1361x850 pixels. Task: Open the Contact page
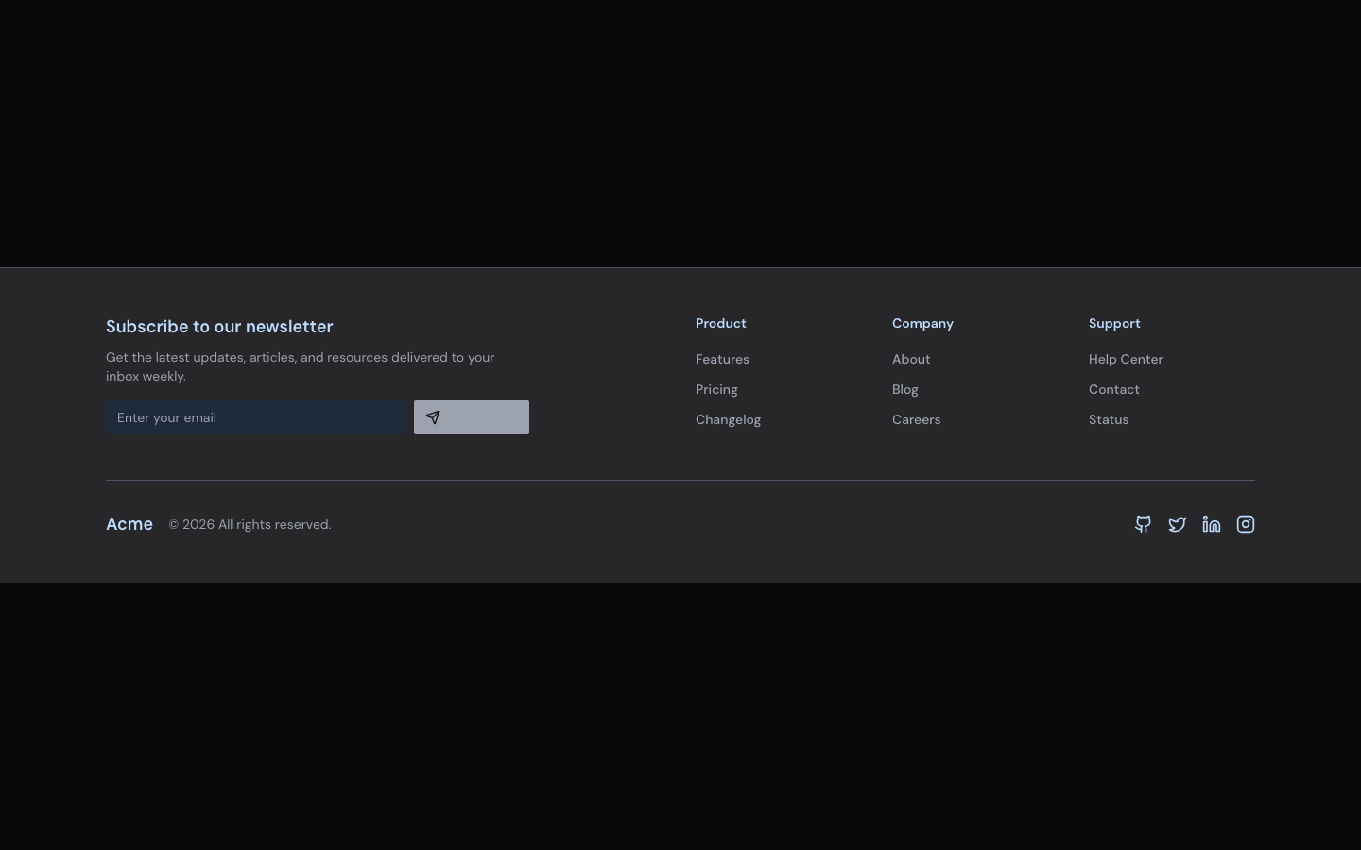1114,389
